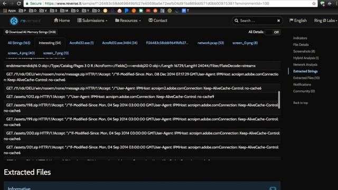The height and width of the screenshot is (190, 338).
Task: Open the screen_4.png (40) tab
Action: tap(21, 53)
